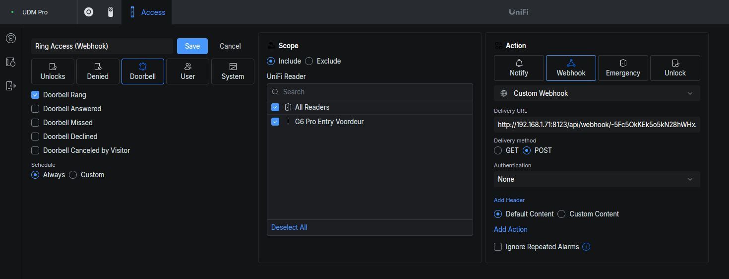Enable the Doorbell Missed checkbox
The image size is (729, 279).
[x=35, y=123]
